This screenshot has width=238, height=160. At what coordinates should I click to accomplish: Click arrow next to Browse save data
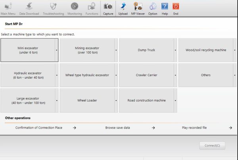pyautogui.click(x=153, y=127)
